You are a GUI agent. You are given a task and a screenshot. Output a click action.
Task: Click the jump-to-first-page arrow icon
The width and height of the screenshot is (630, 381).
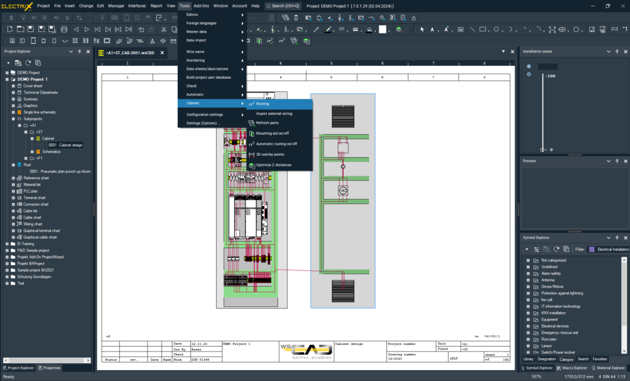coord(97,28)
